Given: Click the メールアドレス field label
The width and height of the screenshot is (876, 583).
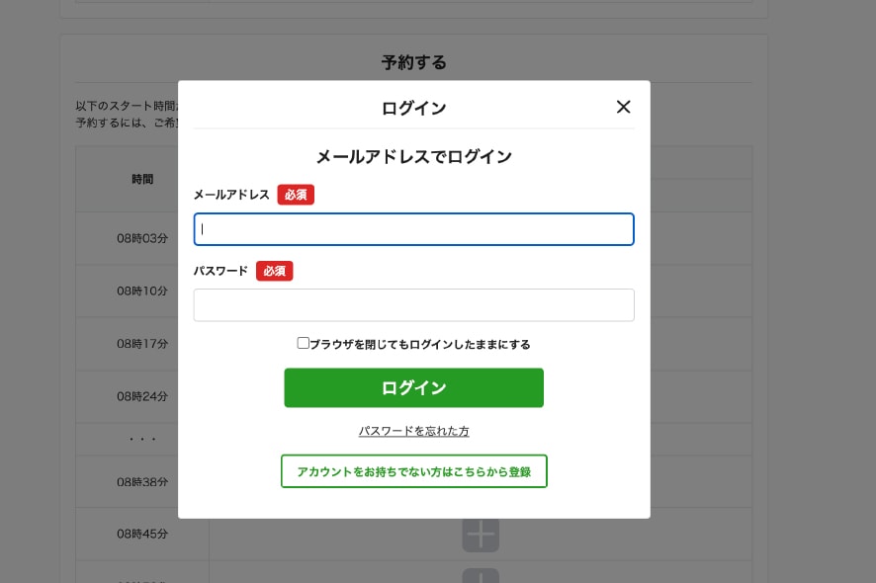Looking at the screenshot, I should tap(231, 195).
